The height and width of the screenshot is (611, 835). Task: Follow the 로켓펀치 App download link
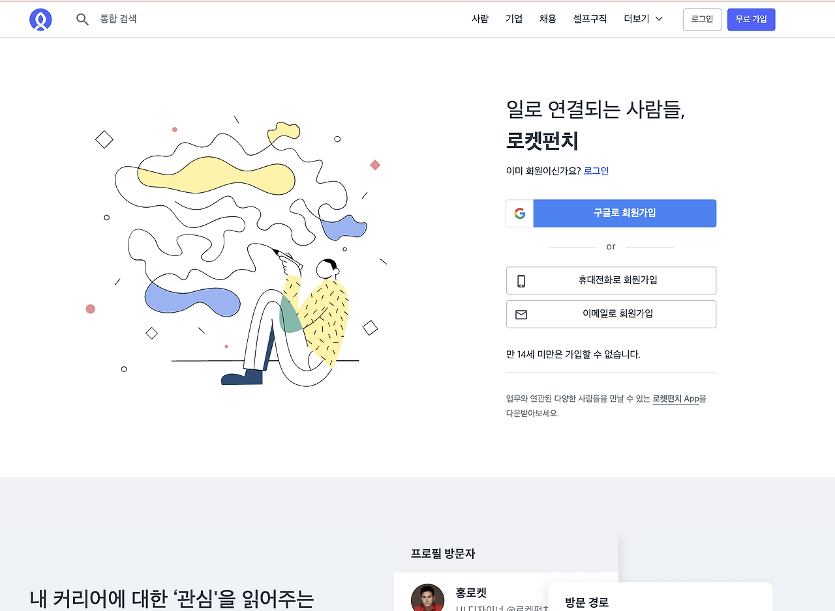point(676,399)
